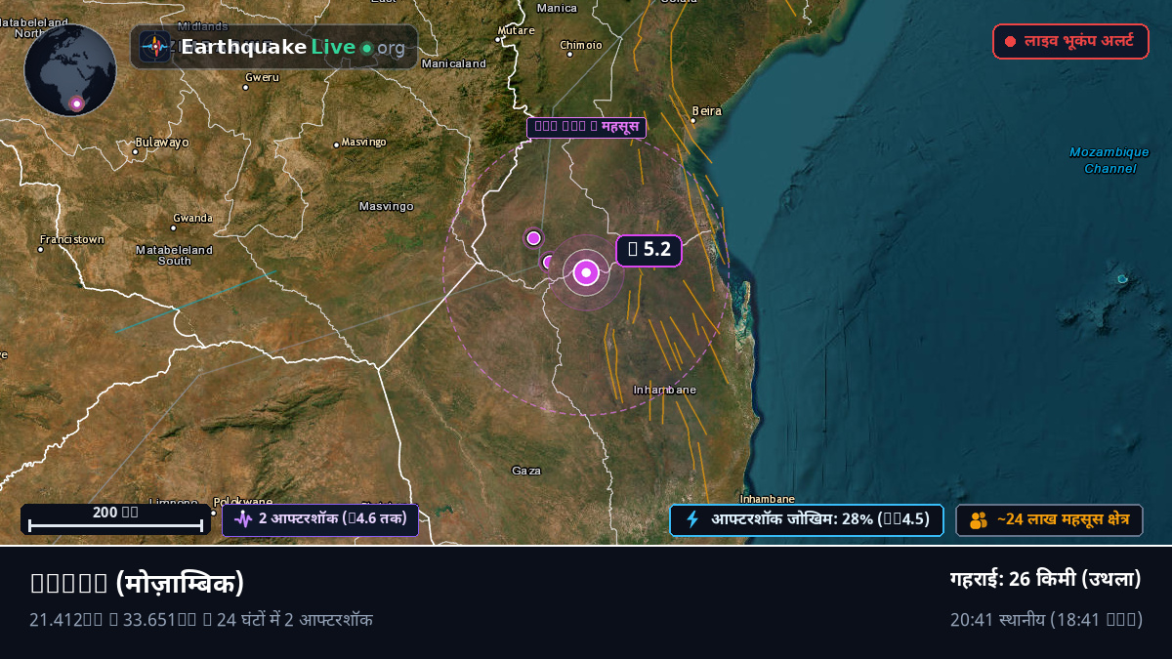This screenshot has width=1172, height=659.
Task: Click the Inhambane province label inside the circle
Action: pyautogui.click(x=665, y=390)
